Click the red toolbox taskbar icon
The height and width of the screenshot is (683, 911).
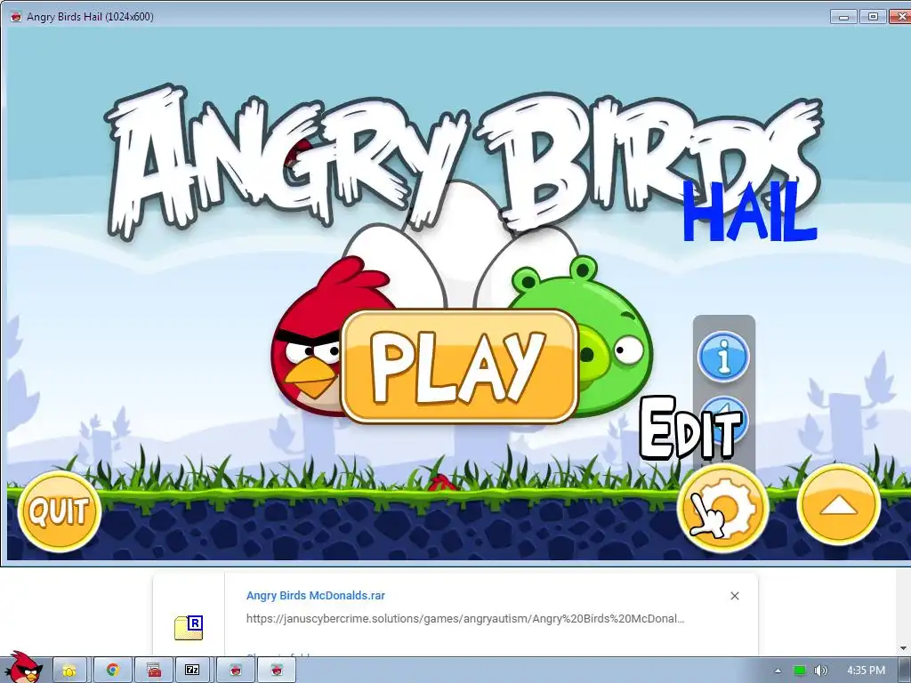154,671
